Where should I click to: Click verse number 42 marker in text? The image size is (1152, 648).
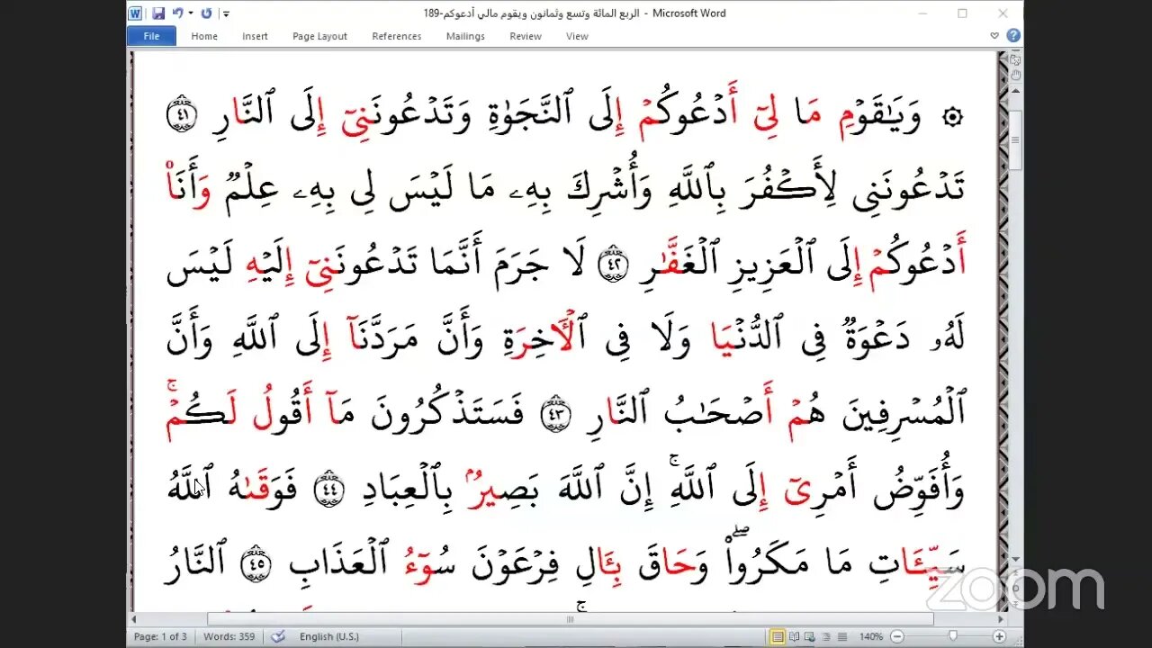(x=613, y=265)
